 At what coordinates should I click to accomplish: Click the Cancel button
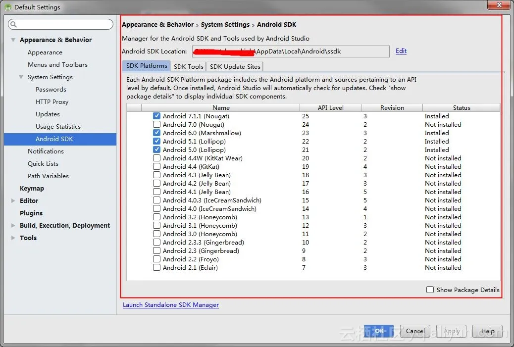click(x=415, y=331)
